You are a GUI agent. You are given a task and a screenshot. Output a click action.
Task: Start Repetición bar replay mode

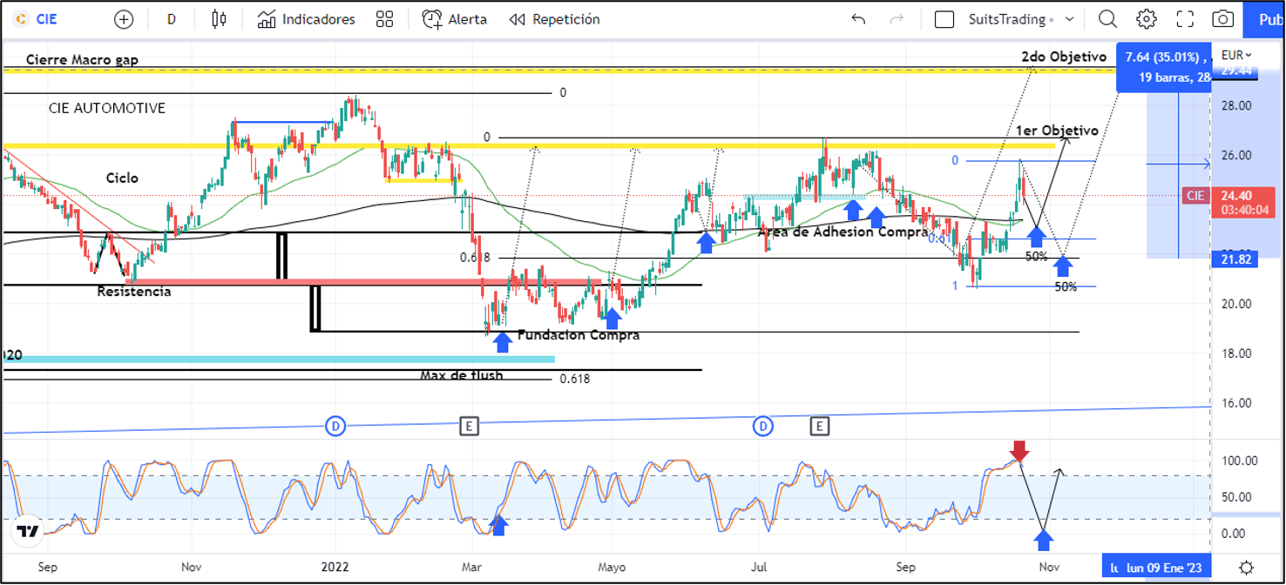[555, 19]
